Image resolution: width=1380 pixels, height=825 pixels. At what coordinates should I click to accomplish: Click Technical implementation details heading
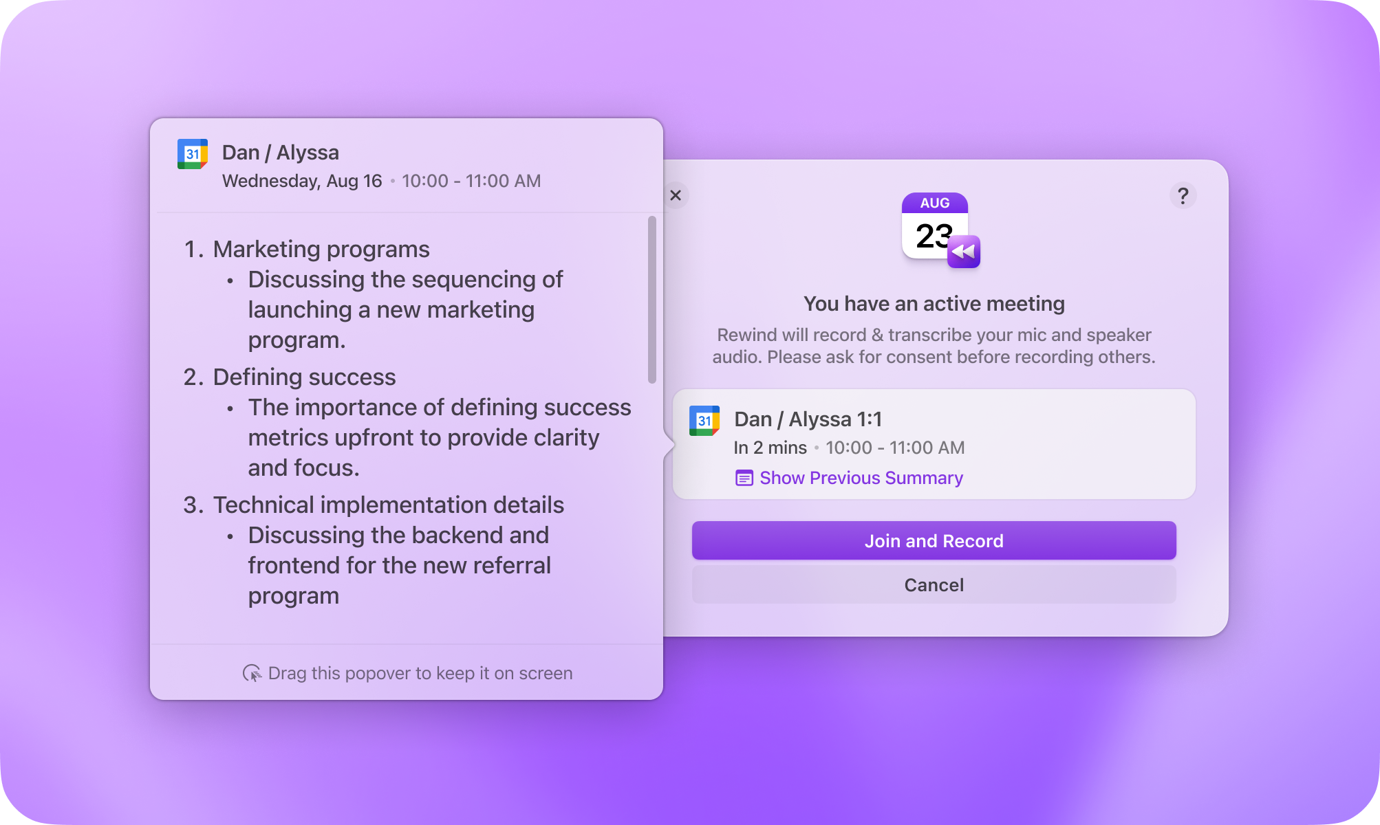388,505
